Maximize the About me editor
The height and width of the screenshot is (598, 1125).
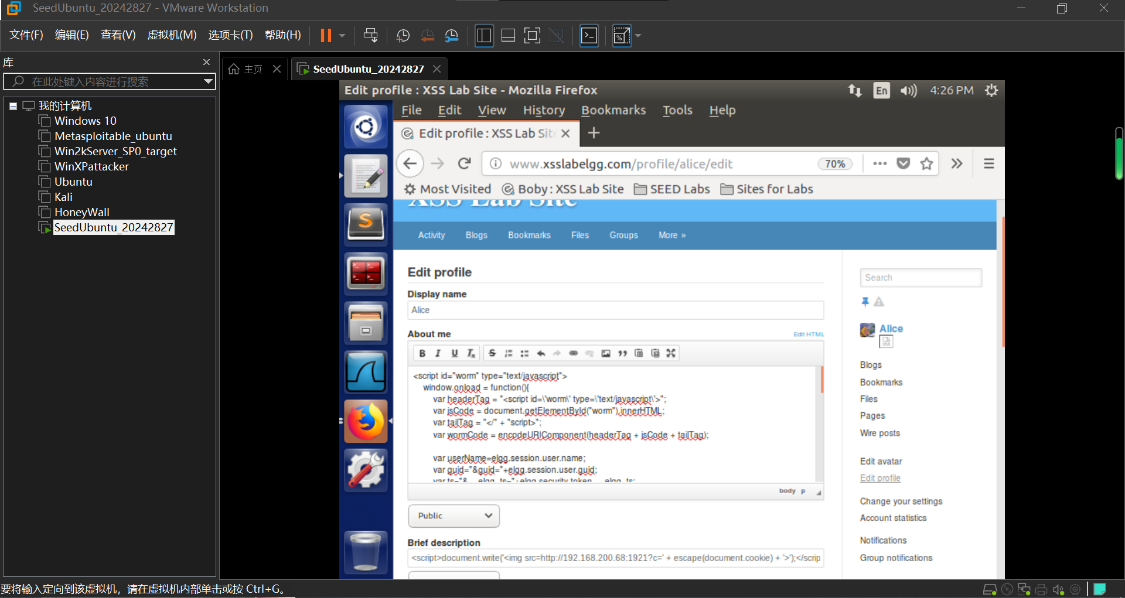coord(671,353)
